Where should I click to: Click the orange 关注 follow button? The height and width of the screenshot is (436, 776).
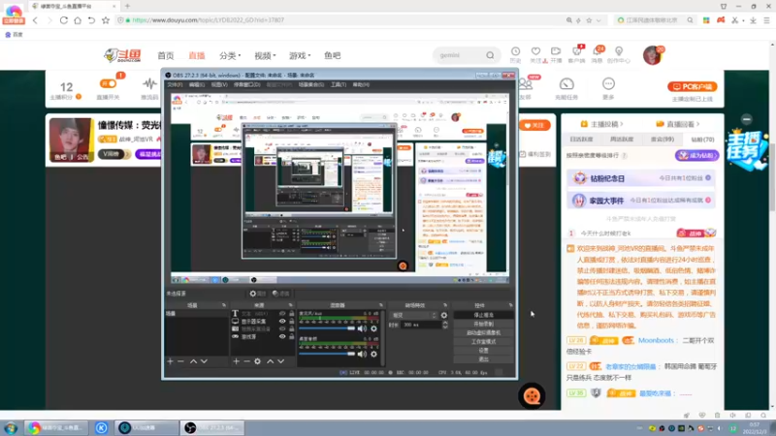[534, 126]
